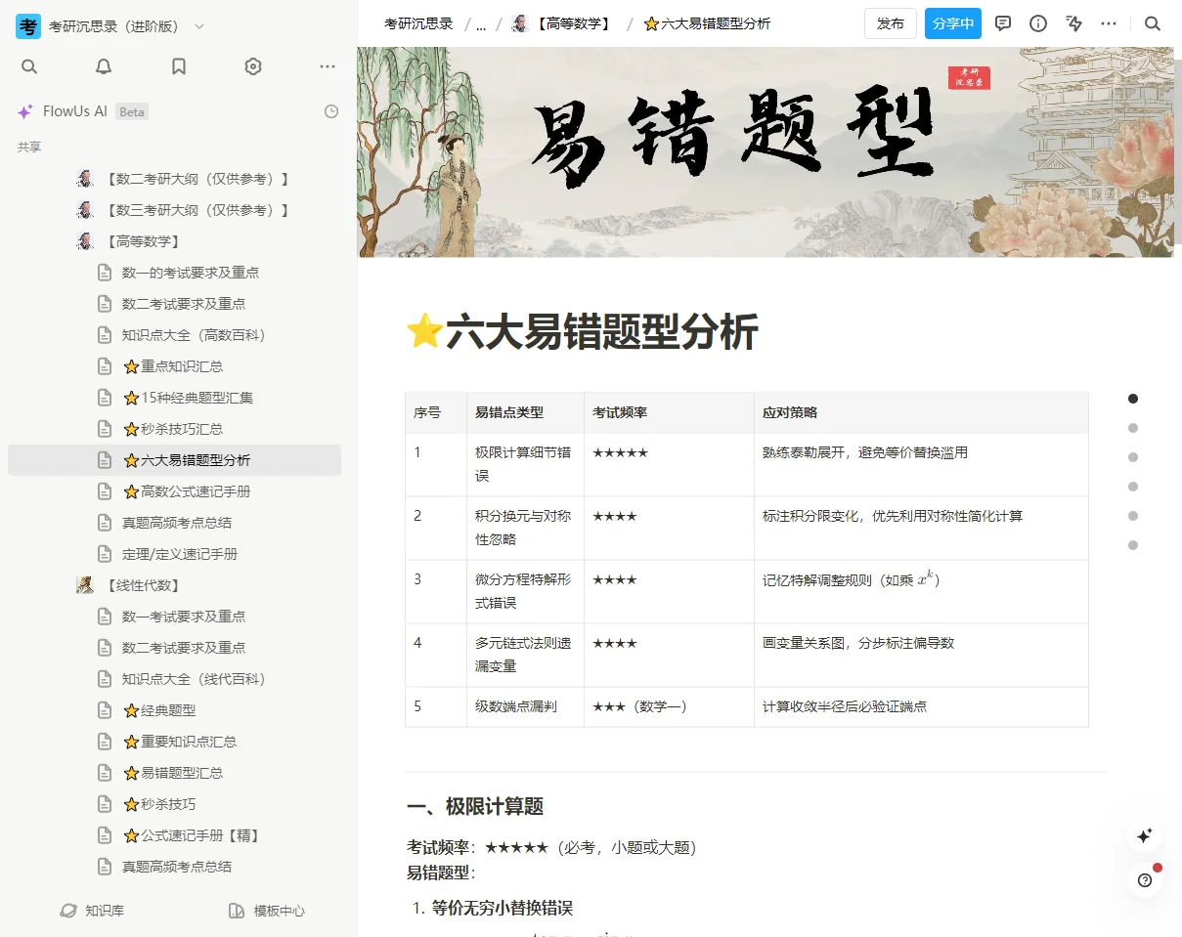Viewport: 1182px width, 937px height.
Task: Click page icon of 秒杀技巧汇总
Action: click(105, 429)
